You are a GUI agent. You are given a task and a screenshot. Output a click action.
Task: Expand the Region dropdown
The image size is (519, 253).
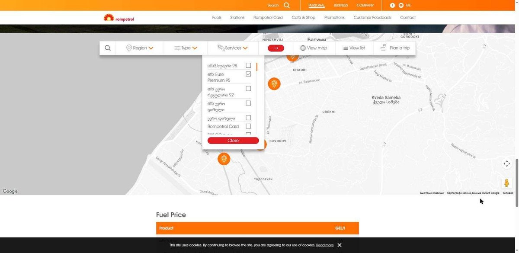140,48
